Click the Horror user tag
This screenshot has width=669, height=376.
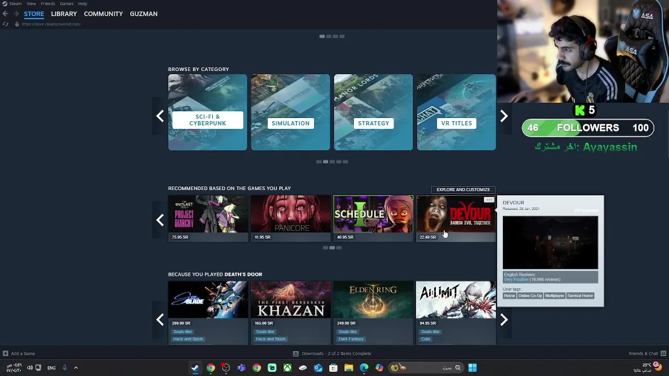coord(510,296)
